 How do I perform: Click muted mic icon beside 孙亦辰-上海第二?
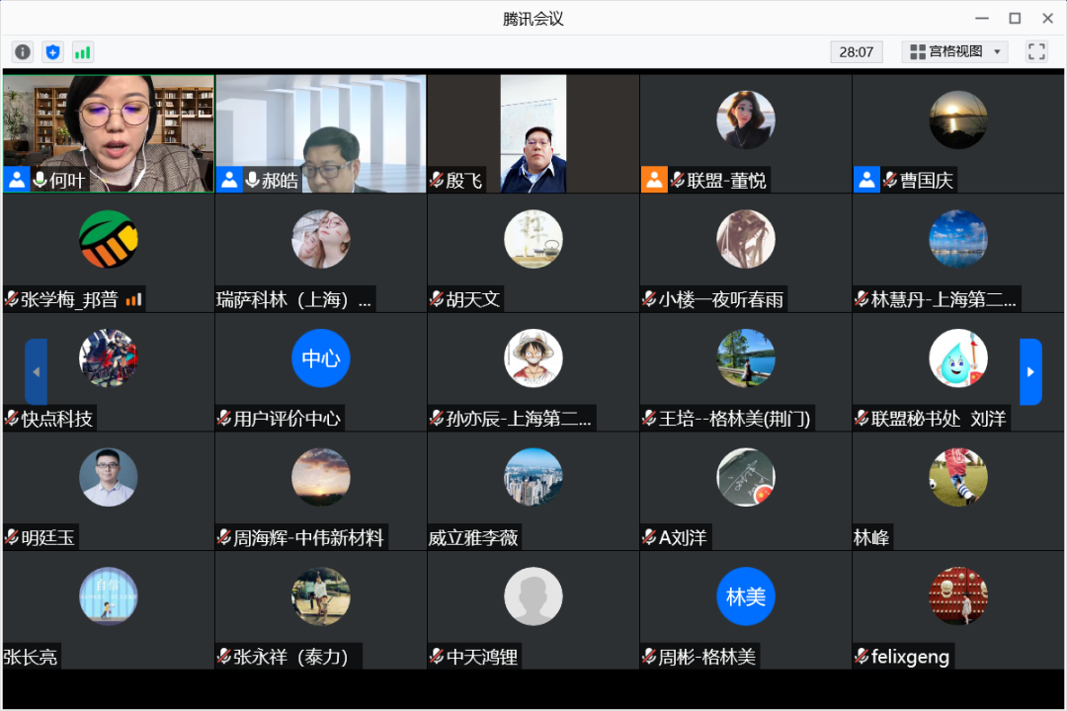click(x=437, y=419)
